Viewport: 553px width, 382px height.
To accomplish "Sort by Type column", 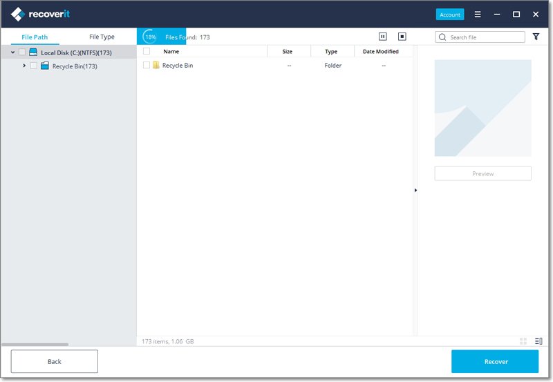I will 331,51.
